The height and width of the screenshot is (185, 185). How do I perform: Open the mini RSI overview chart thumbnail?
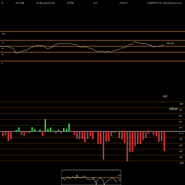[91, 177]
